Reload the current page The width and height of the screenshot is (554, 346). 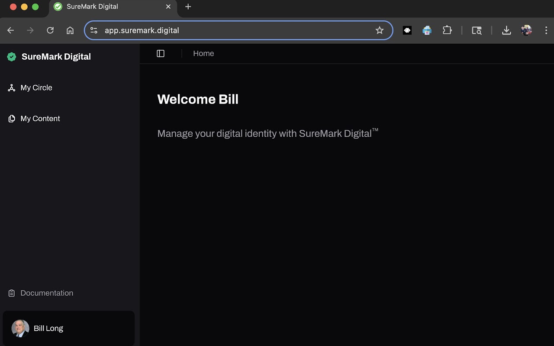coord(50,30)
